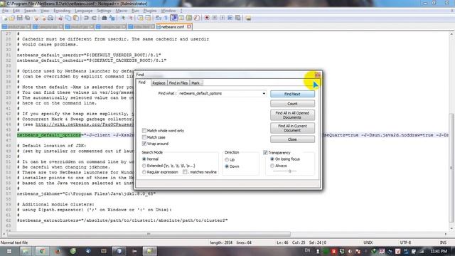Screen dimensions: 455x256
Task: Close the netbeans.conf tab with its X
Action: [x=189, y=27]
